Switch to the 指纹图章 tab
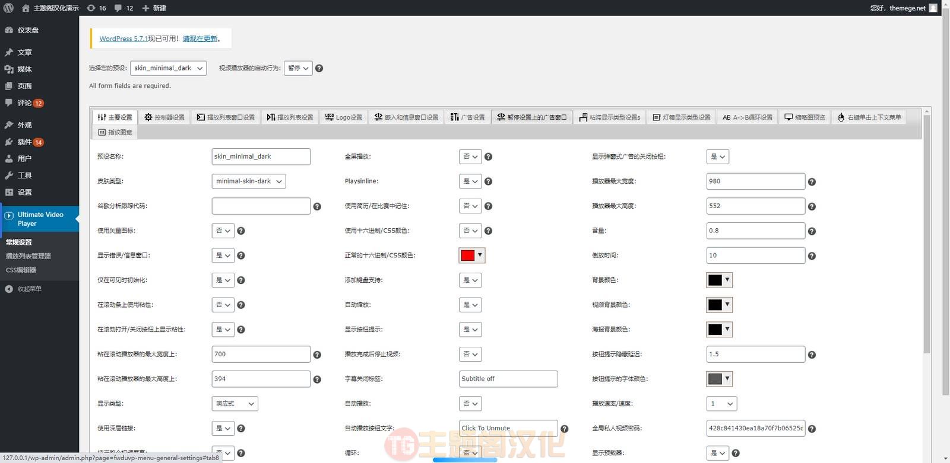 (115, 132)
